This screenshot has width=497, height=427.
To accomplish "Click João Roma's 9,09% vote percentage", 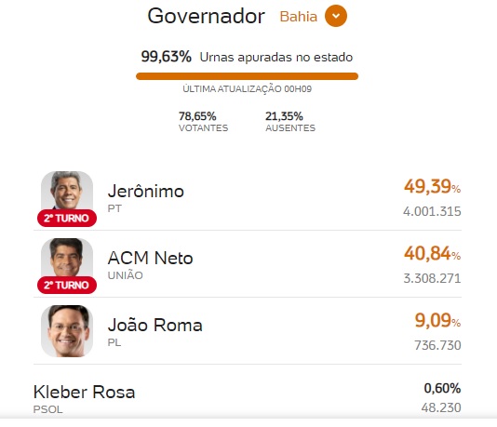I will [x=437, y=320].
